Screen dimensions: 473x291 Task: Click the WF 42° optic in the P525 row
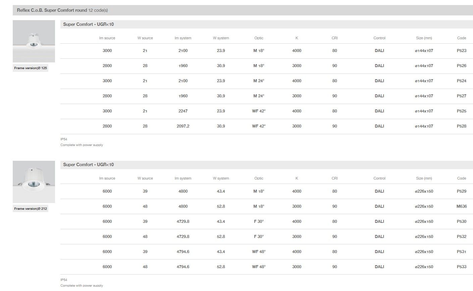(259, 111)
